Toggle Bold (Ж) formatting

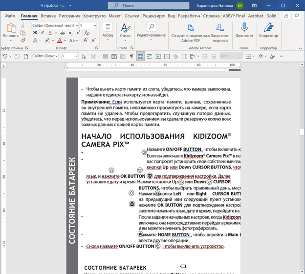pos(35,33)
